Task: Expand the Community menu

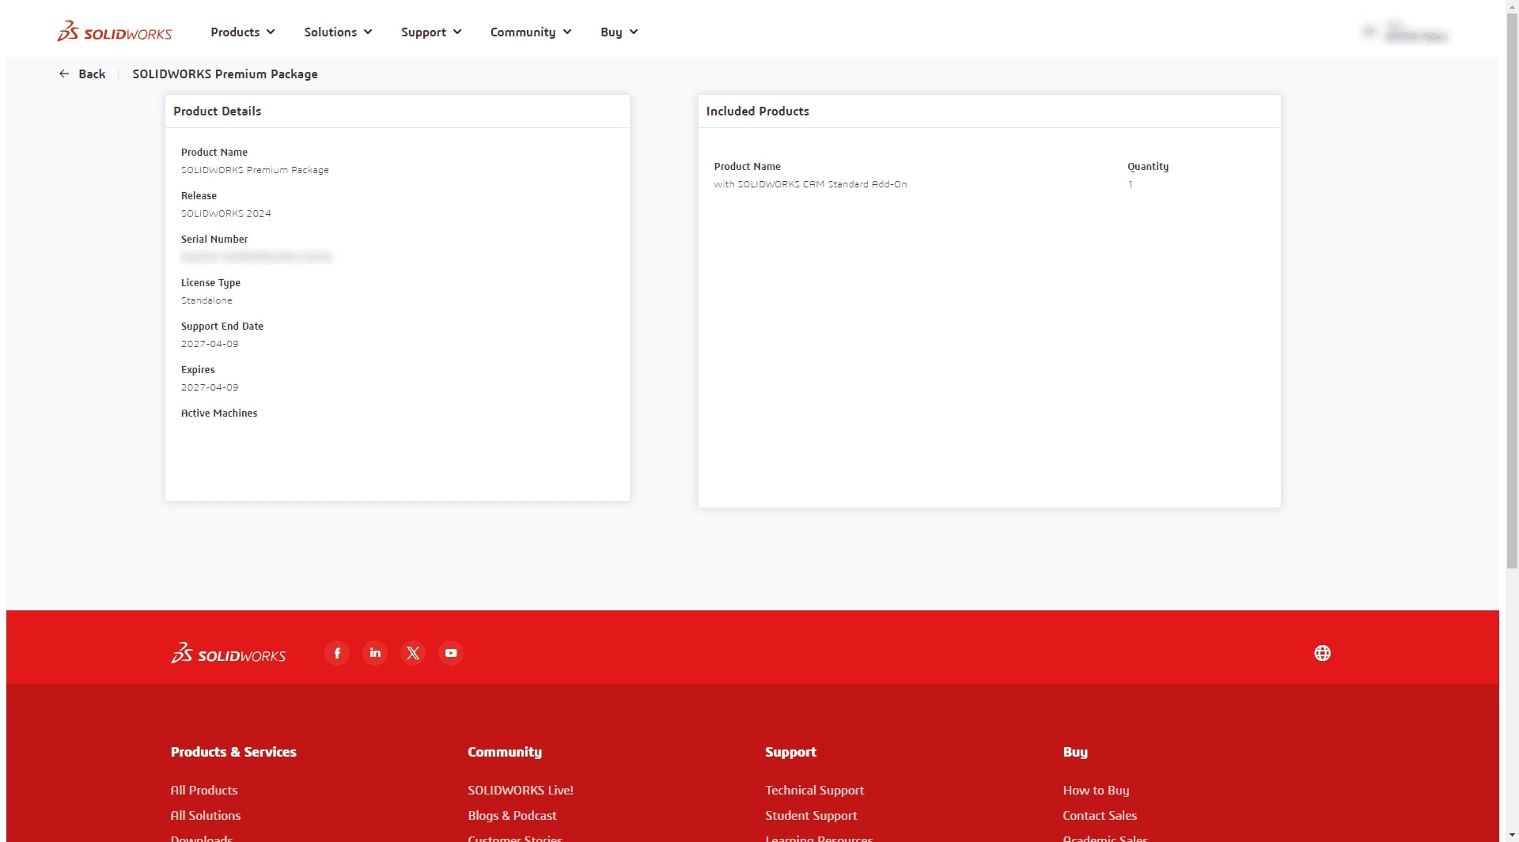Action: tap(530, 32)
